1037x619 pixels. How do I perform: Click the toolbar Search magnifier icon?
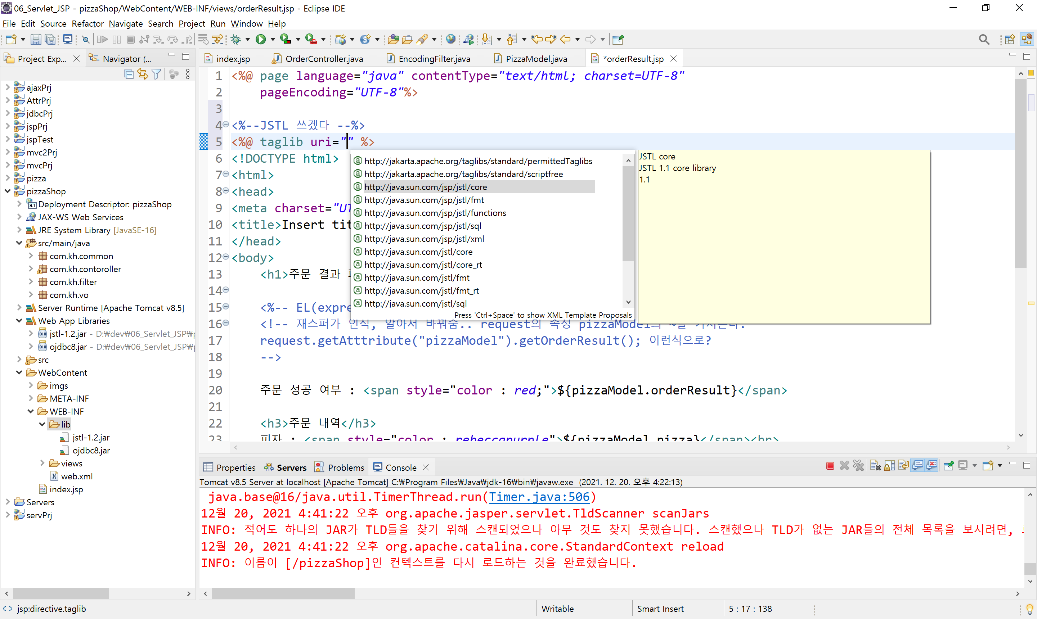(x=984, y=39)
